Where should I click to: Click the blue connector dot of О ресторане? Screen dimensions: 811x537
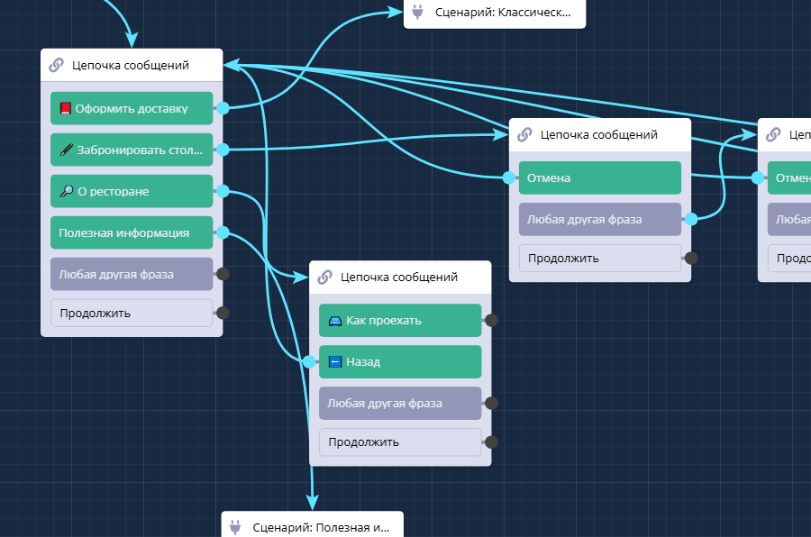coord(223,192)
